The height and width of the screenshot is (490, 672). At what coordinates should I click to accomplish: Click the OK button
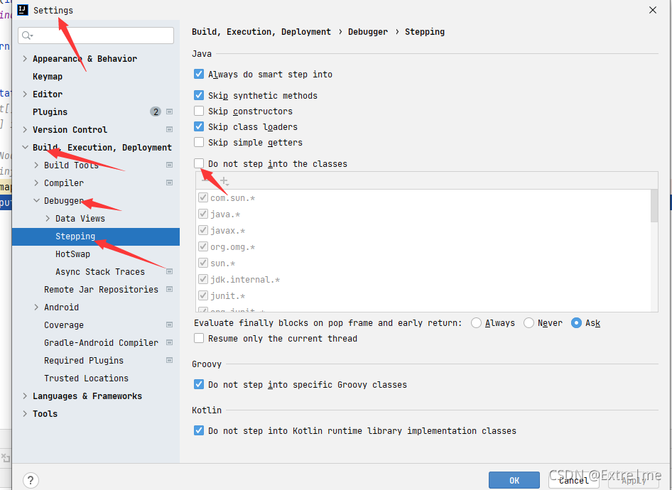tap(514, 480)
